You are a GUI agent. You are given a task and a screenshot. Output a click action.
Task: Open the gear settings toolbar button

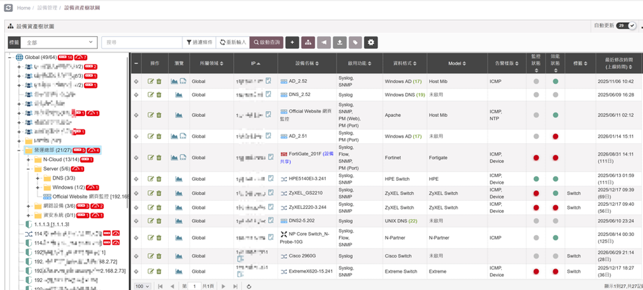pyautogui.click(x=370, y=42)
